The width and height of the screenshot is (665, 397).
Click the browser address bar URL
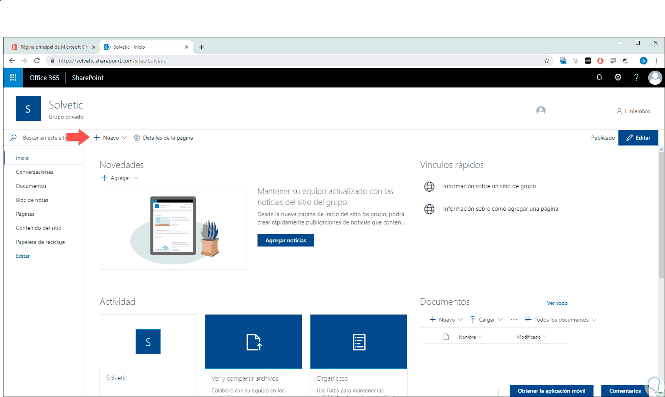tap(112, 61)
